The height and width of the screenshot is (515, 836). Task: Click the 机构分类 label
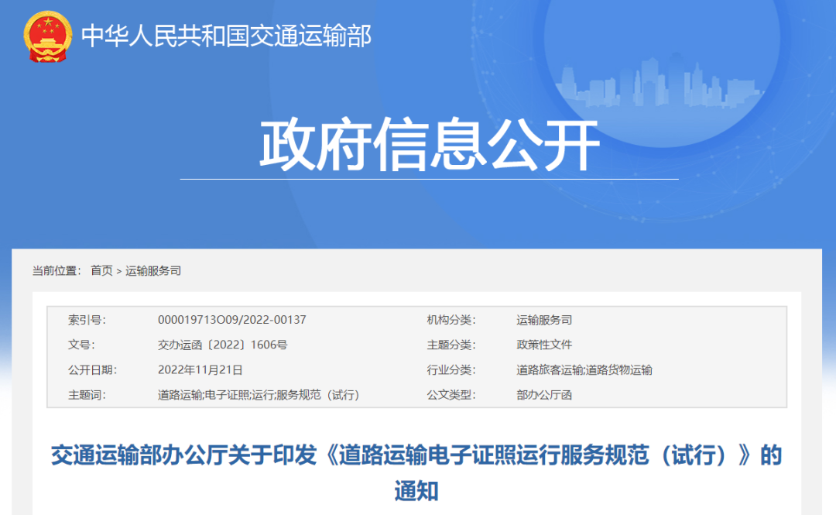point(451,320)
